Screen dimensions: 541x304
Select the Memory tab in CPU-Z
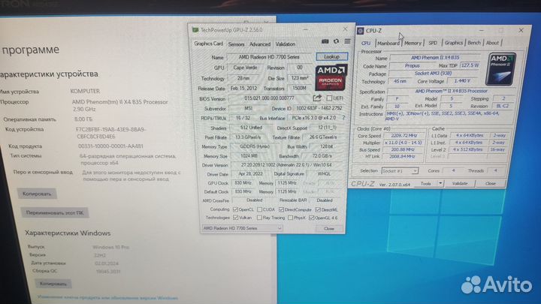(413, 43)
